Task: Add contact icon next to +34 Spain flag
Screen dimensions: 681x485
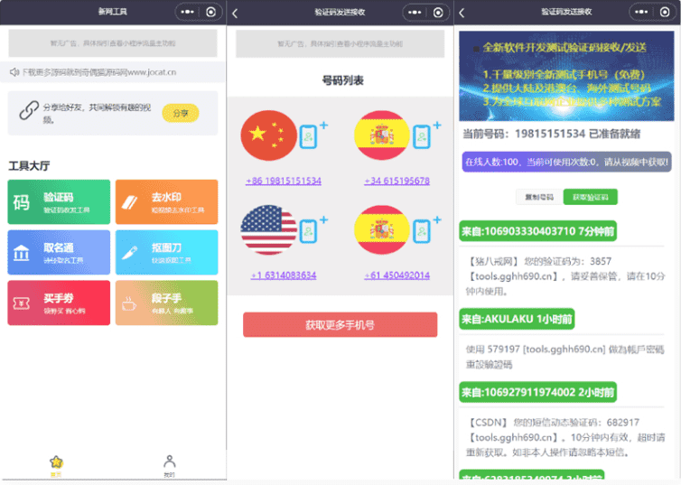Action: pos(421,136)
